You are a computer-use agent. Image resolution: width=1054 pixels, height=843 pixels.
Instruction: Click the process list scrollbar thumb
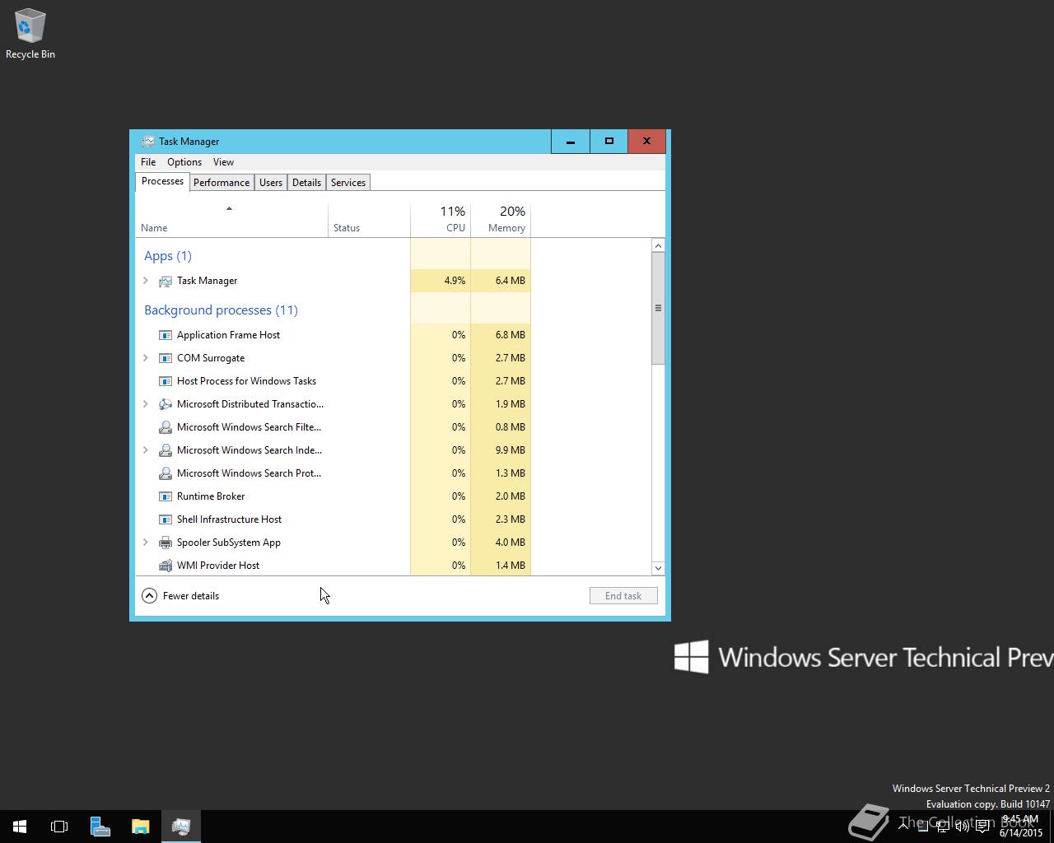click(x=658, y=308)
